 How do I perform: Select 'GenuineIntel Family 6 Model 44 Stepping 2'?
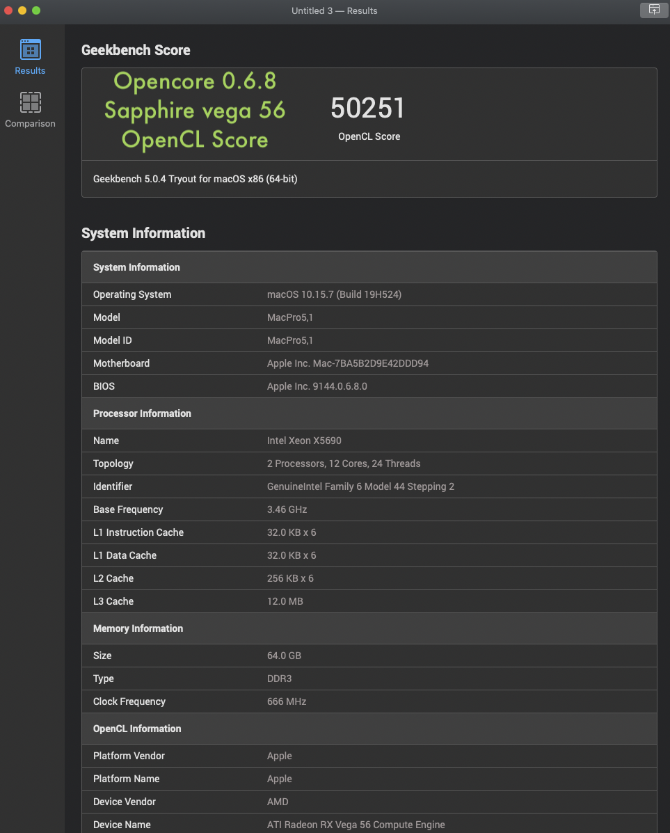360,486
